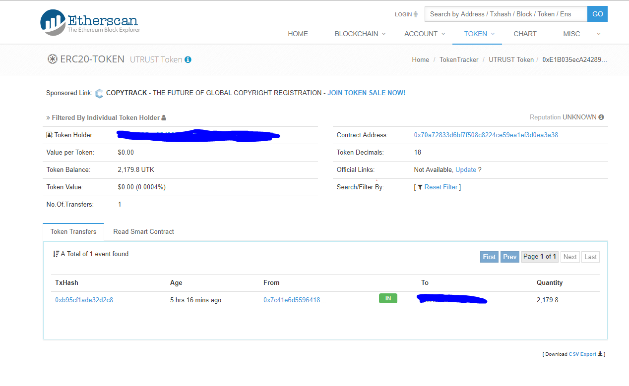Open the contract address link
Viewport: 629px width, 386px height.
pos(486,135)
